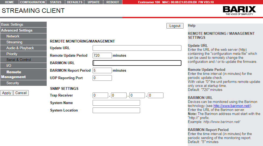This screenshot has height=146, width=263.
Task: Open the STATUS page
Action: pyautogui.click(x=56, y=2)
